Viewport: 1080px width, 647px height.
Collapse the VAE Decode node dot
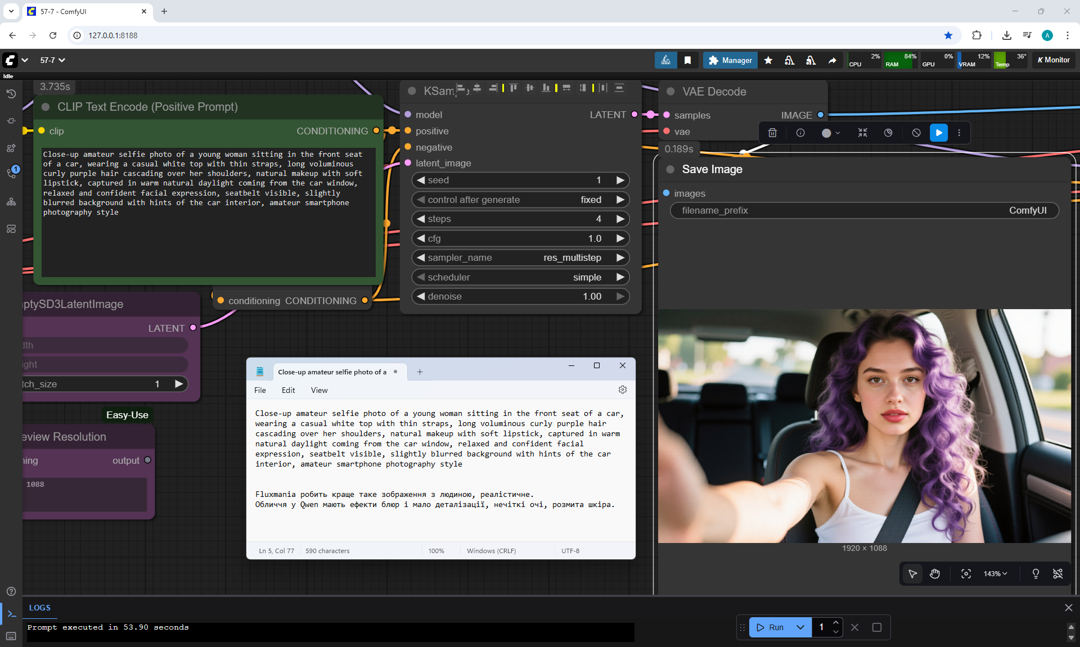pyautogui.click(x=670, y=92)
